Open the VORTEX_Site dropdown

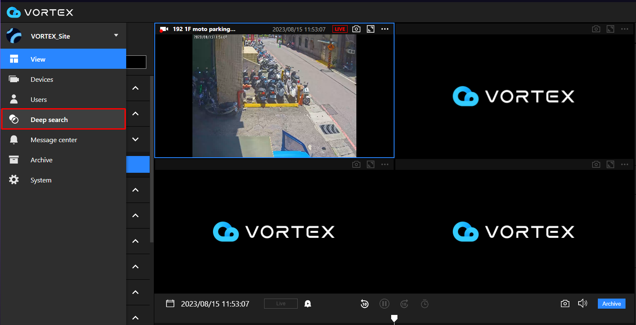click(x=116, y=36)
